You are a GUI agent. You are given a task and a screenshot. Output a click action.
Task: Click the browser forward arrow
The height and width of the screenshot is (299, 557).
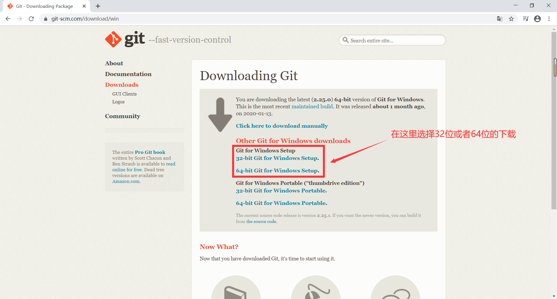[19, 19]
